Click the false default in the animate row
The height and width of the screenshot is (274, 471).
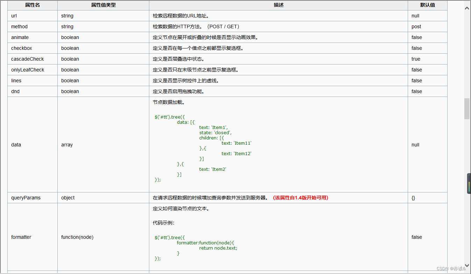[417, 37]
